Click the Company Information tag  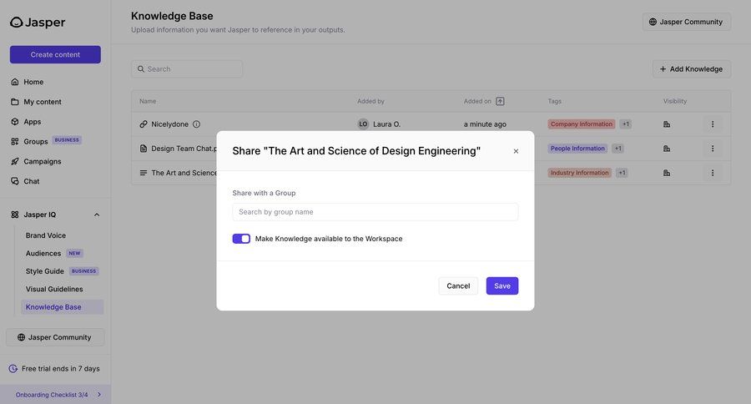click(x=582, y=124)
